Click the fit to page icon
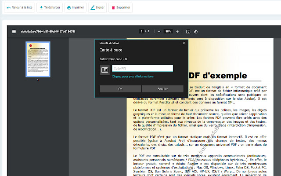281x176 pixels. point(188,32)
